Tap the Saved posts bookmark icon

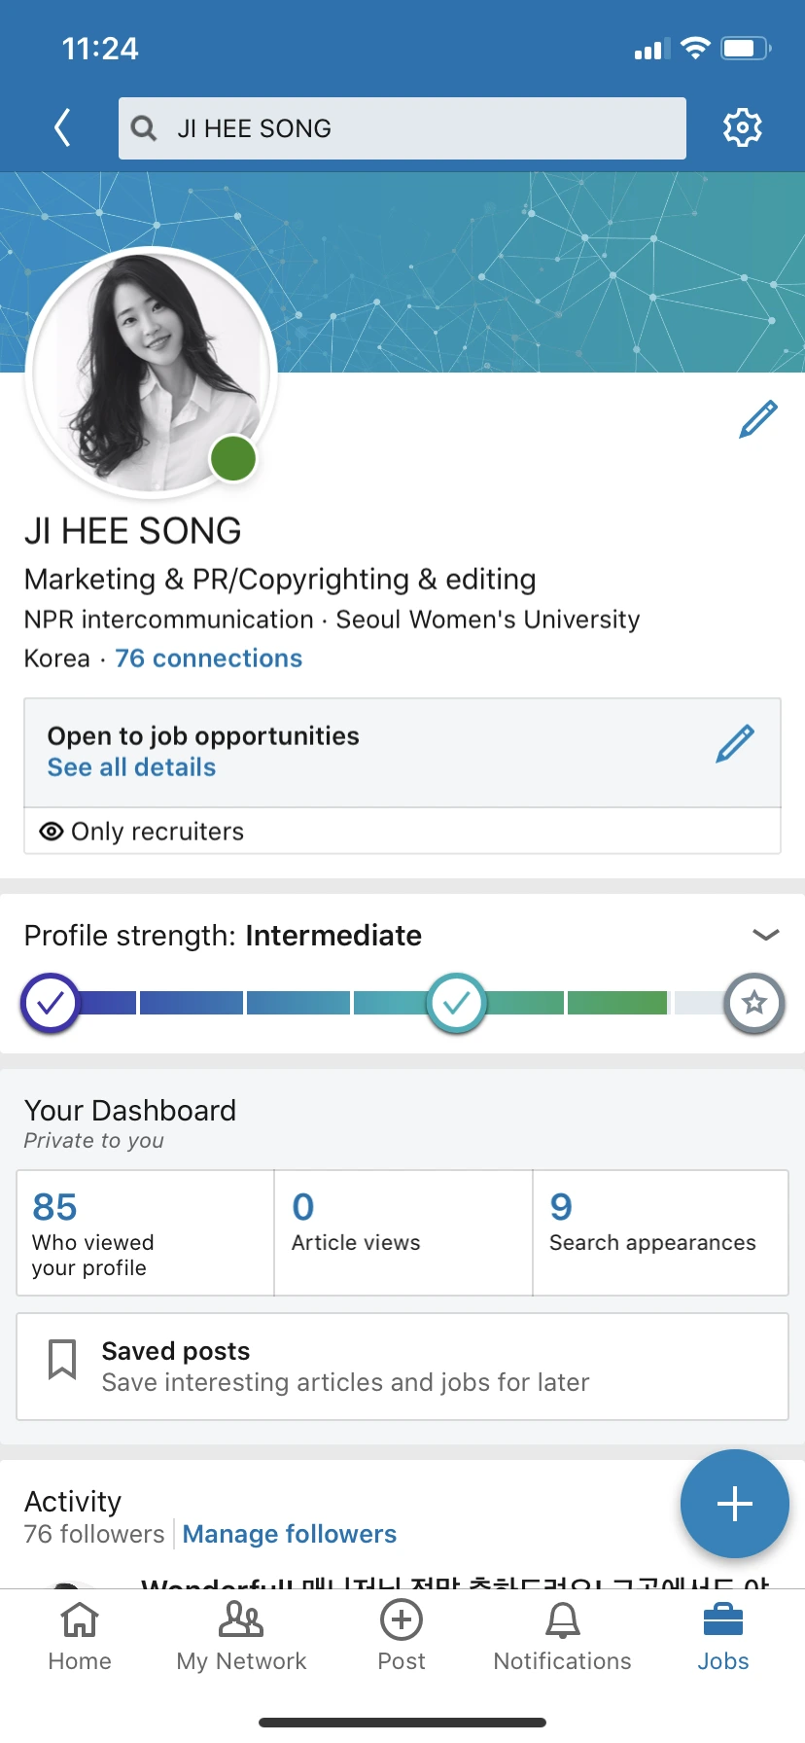62,1359
